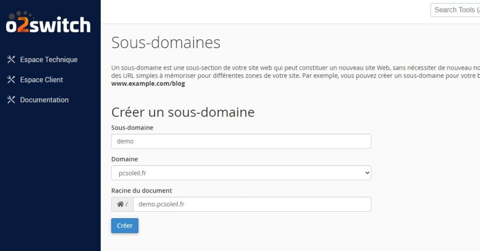Click the Sous-domaine field label

click(132, 127)
